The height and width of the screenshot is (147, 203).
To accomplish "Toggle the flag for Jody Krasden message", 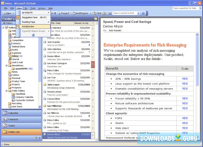I will (x=93, y=43).
